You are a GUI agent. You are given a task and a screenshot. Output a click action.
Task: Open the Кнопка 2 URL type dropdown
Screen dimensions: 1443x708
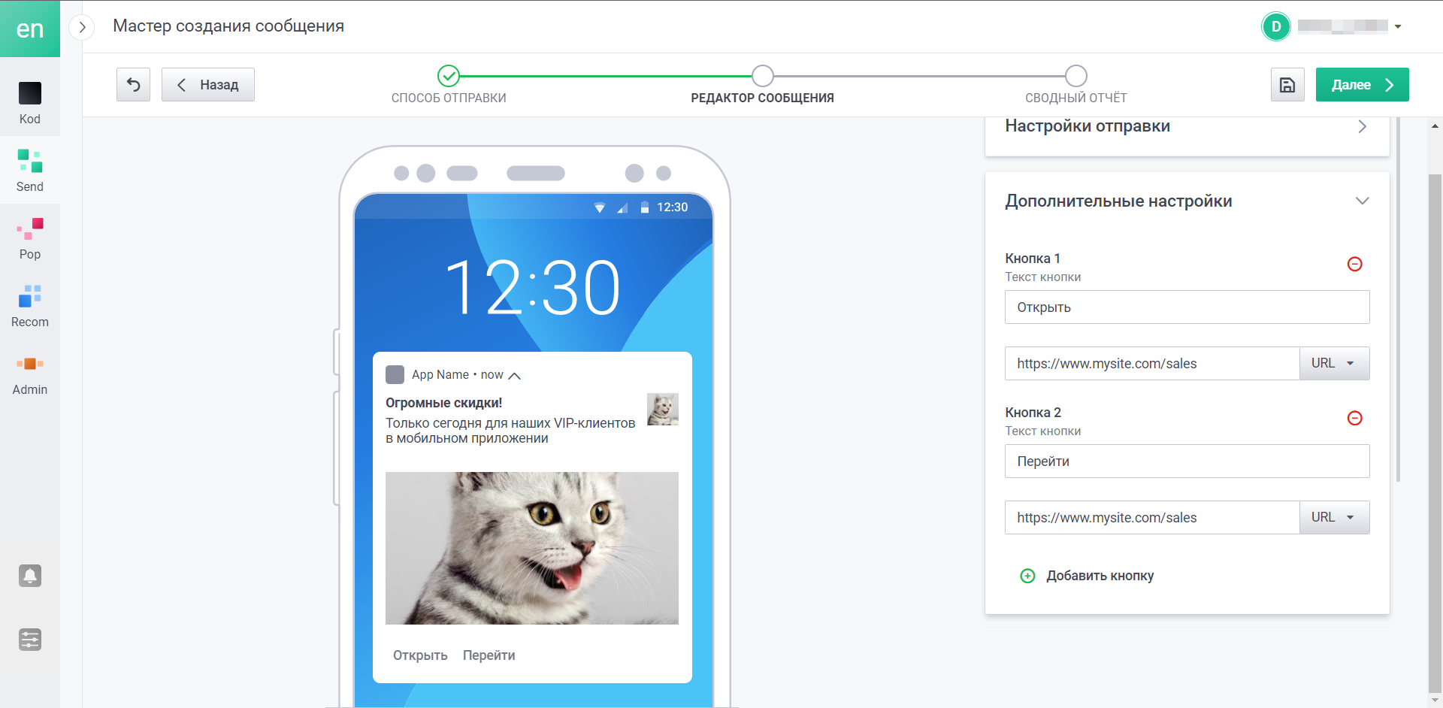point(1334,517)
